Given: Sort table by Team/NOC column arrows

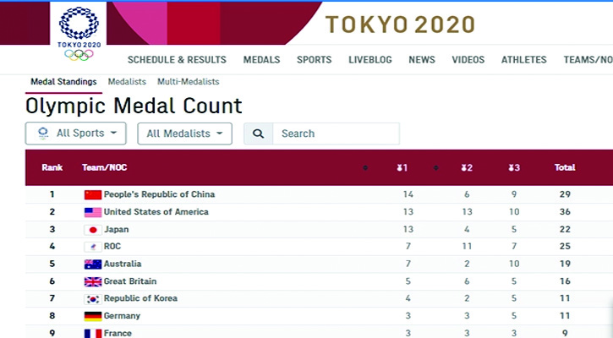Looking at the screenshot, I should point(365,167).
